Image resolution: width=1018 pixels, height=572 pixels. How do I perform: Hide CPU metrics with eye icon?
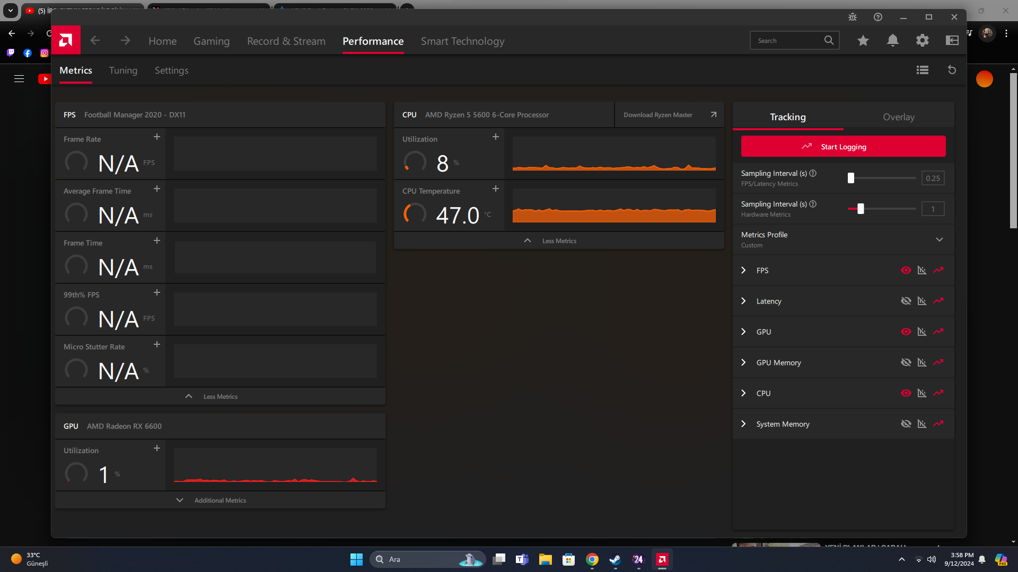(x=906, y=393)
